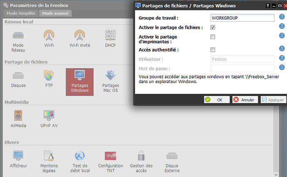Viewport: 287px width, 177px height.
Task: Click the Mot de passe field
Action: (x=242, y=69)
